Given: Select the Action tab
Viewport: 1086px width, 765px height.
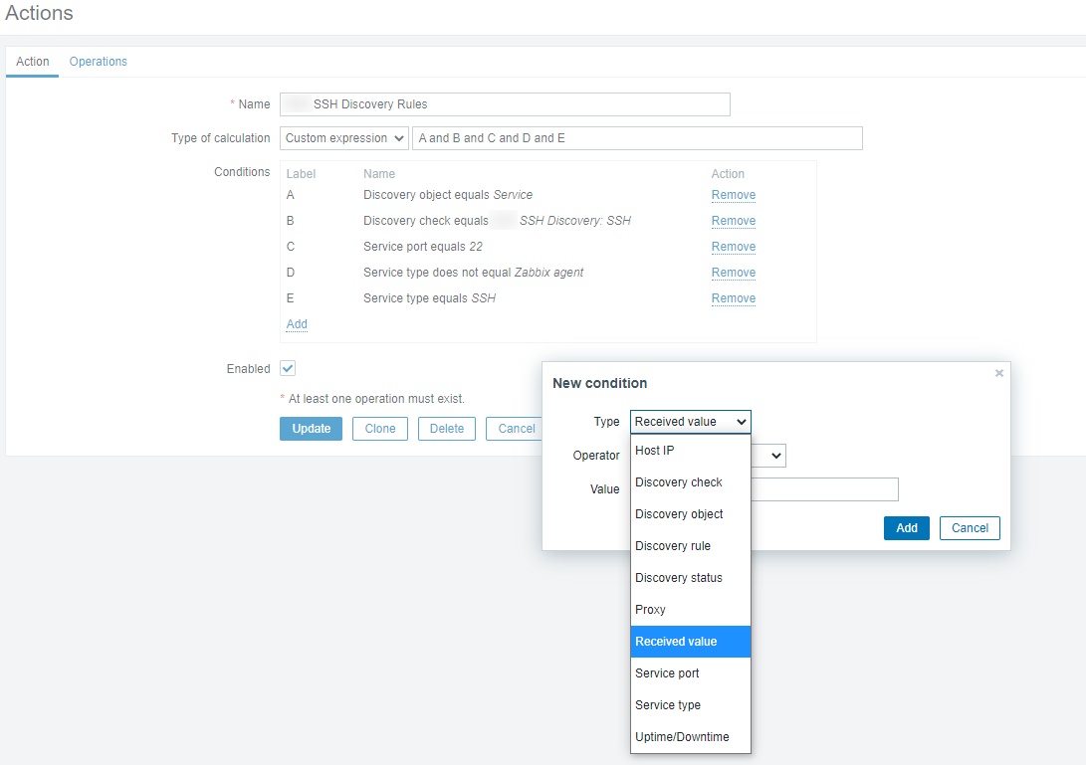Looking at the screenshot, I should coord(32,62).
